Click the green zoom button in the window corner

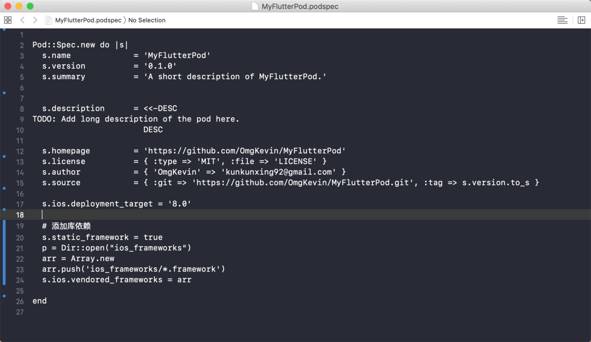[31, 6]
